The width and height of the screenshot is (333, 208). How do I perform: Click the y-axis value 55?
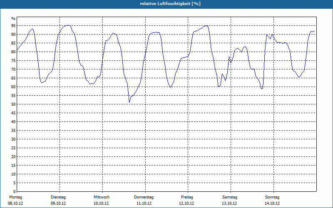13,96
